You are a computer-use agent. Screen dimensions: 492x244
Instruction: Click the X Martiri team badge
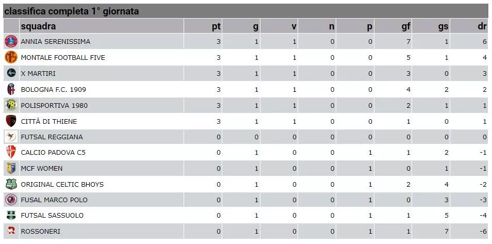point(11,73)
